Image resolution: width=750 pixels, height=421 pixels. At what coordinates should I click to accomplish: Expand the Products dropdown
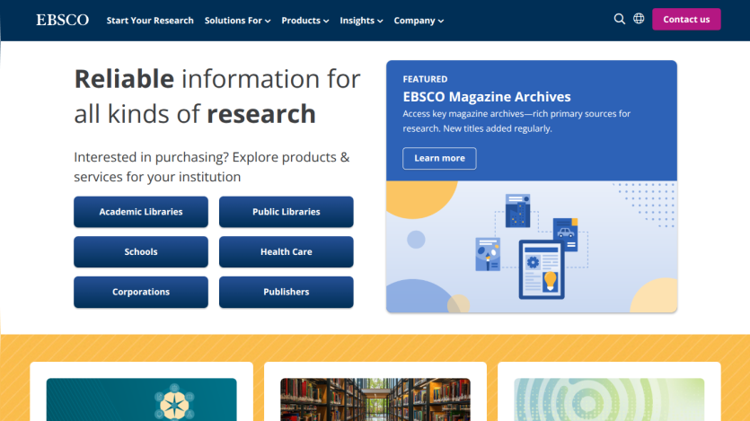point(305,21)
